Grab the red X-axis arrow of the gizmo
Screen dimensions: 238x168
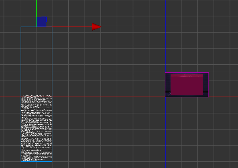click(x=96, y=27)
